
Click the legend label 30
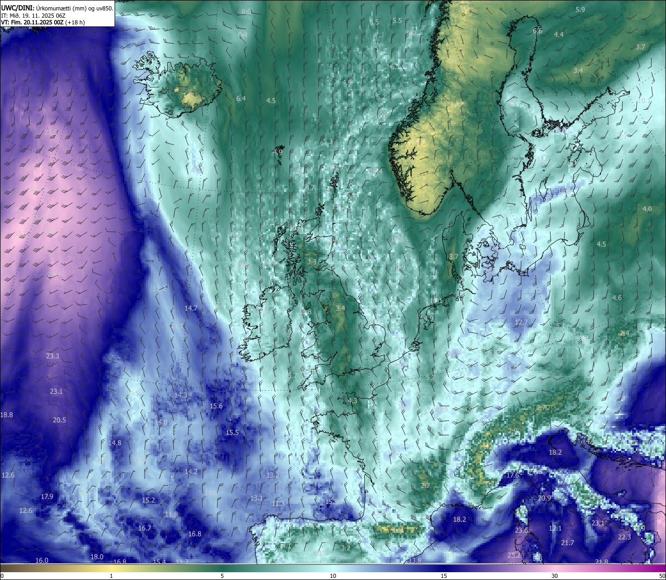click(555, 576)
